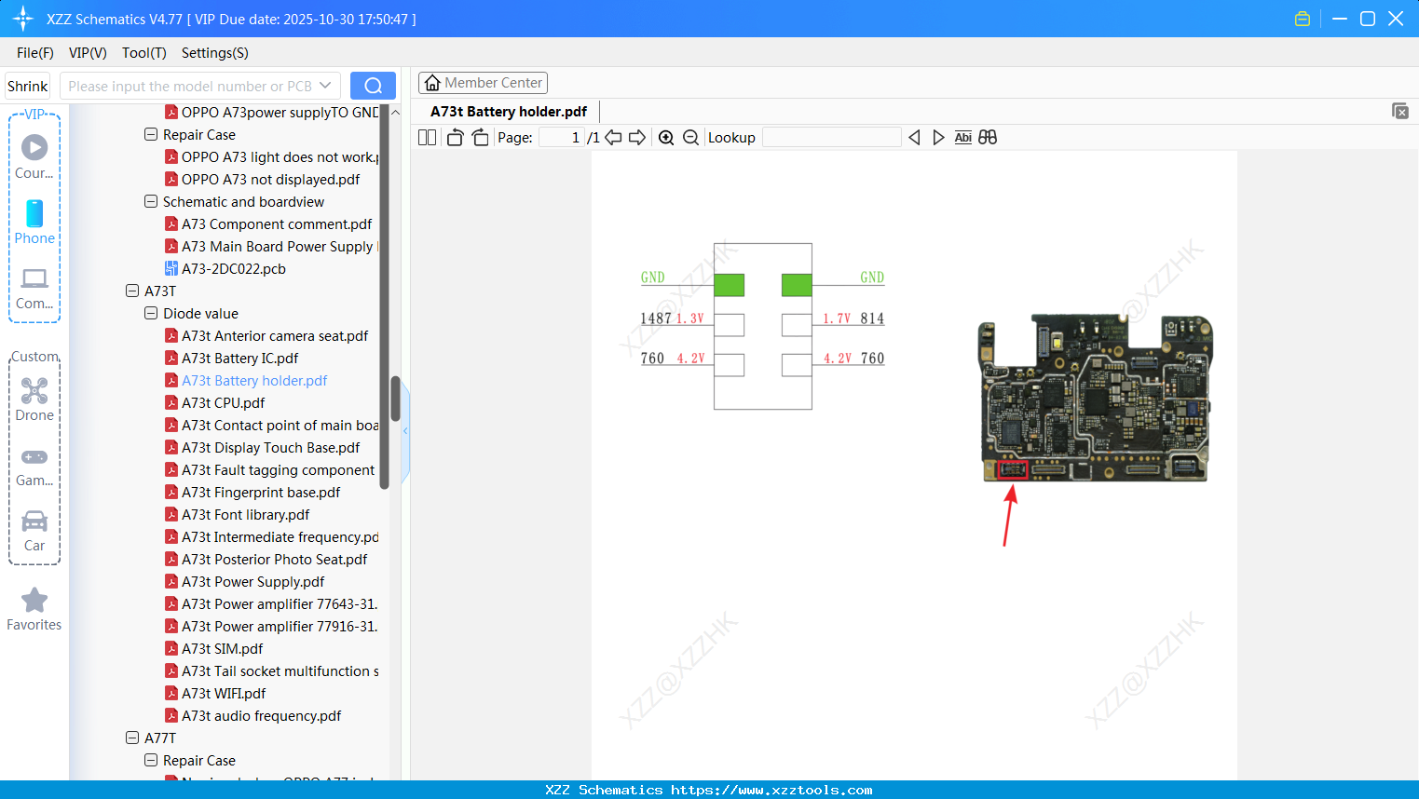1419x799 pixels.
Task: Click the blue search button
Action: [x=373, y=86]
